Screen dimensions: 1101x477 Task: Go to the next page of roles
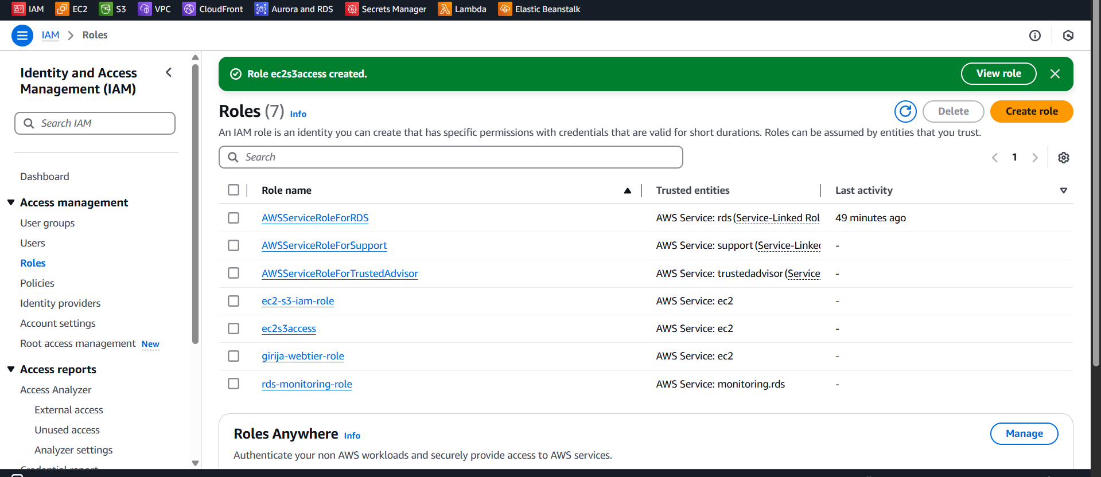[x=1035, y=158]
